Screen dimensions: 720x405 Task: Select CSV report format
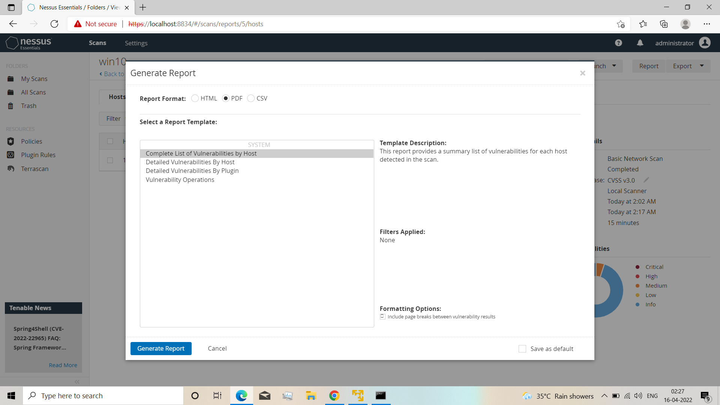251,98
